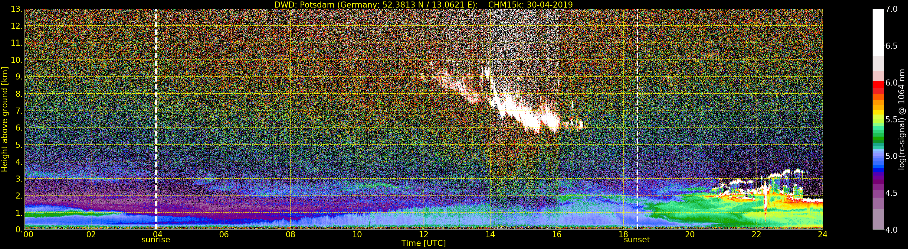Click the colorbar tick label "5.5"
This screenshot has height=249, width=908.
pos(891,119)
